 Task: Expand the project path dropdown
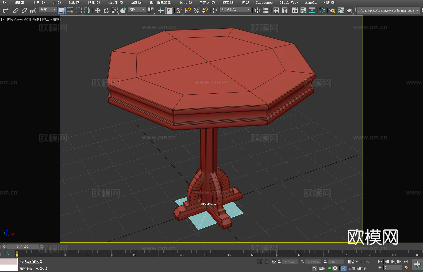click(417, 11)
